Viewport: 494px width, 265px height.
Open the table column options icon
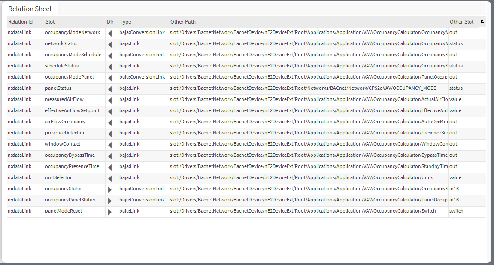(x=482, y=21)
